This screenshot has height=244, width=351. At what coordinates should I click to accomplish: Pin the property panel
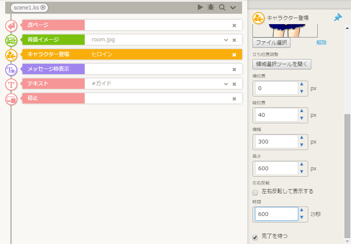(x=338, y=17)
